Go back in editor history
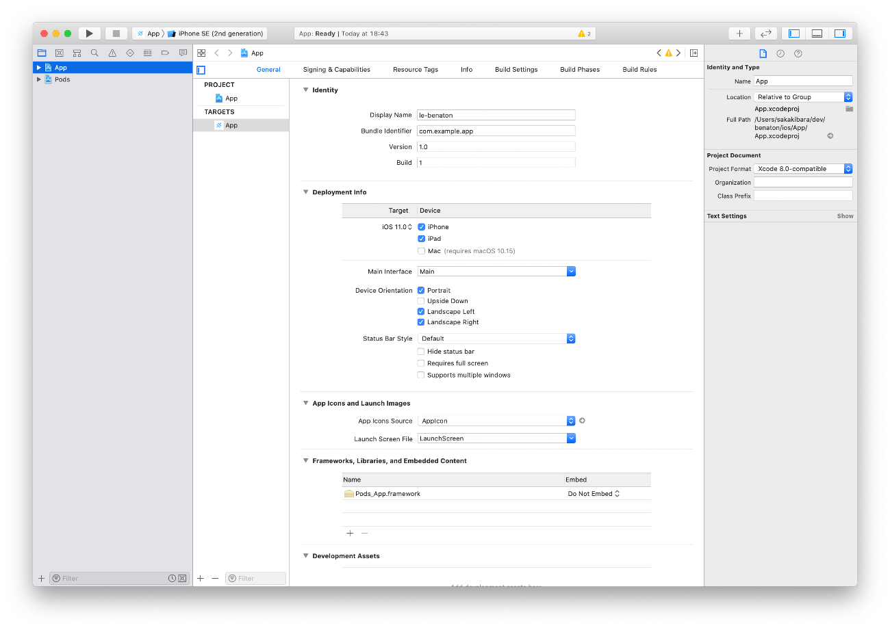The height and width of the screenshot is (630, 890). 216,53
